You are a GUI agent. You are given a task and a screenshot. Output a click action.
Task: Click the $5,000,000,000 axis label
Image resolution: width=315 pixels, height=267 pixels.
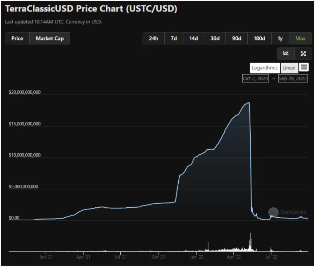pyautogui.click(x=23, y=187)
